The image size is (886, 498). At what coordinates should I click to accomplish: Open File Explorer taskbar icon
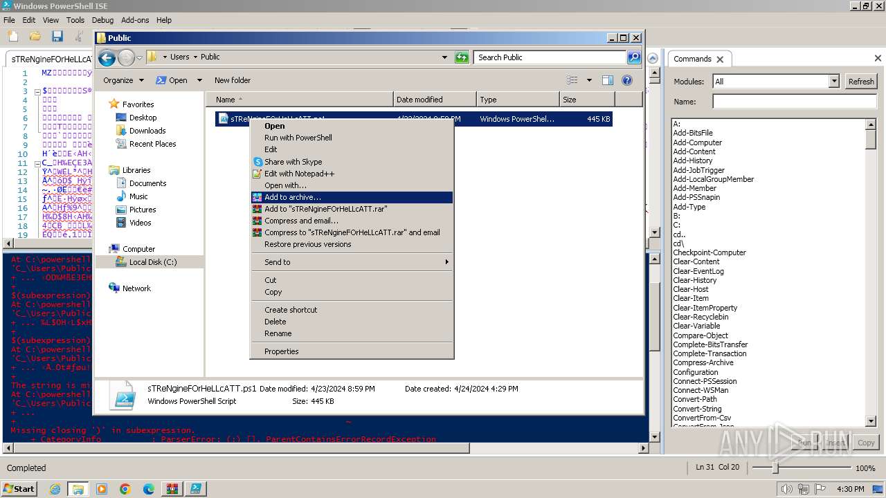point(78,489)
